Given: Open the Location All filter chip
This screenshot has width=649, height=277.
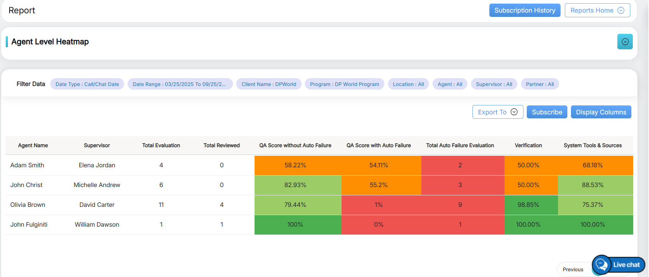Looking at the screenshot, I should point(408,84).
